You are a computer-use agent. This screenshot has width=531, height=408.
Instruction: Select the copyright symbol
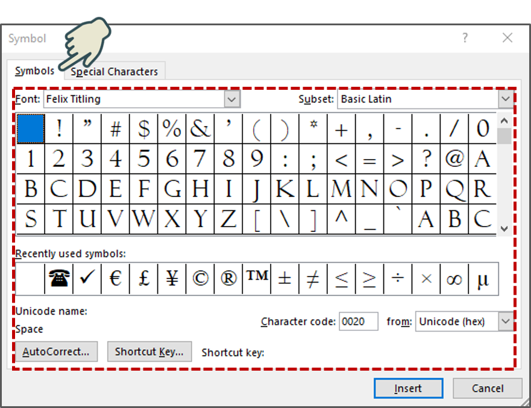click(x=200, y=278)
